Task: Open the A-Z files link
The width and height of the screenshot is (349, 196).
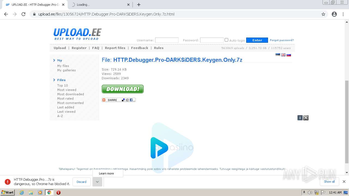Action: click(60, 116)
